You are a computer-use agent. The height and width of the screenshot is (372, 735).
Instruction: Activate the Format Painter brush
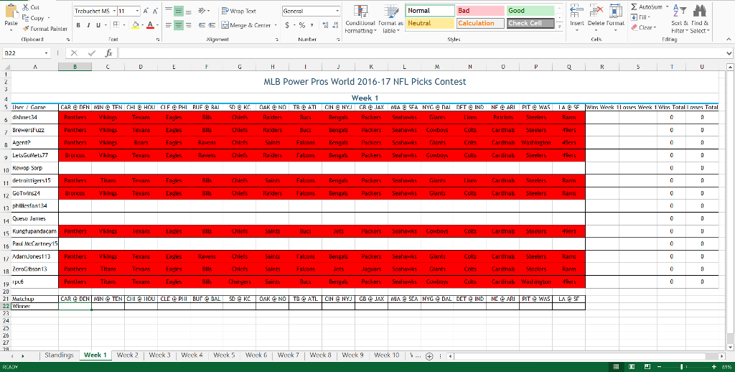tap(26, 29)
